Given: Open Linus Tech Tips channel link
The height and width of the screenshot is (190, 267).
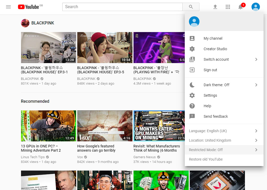Looking at the screenshot, I should click(x=33, y=157).
